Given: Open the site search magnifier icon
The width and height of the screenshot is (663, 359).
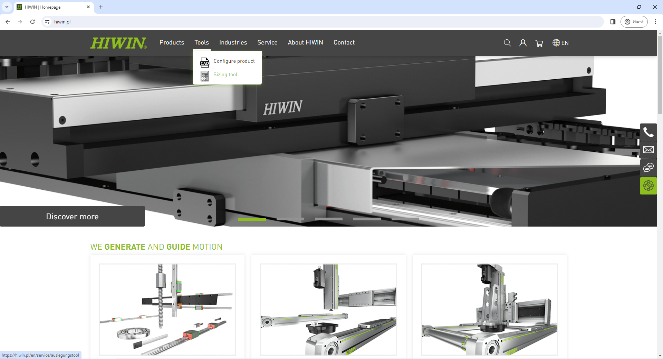Looking at the screenshot, I should coord(507,43).
